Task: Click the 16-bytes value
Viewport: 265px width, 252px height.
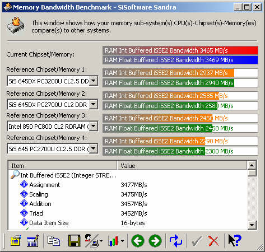Action: [x=133, y=223]
